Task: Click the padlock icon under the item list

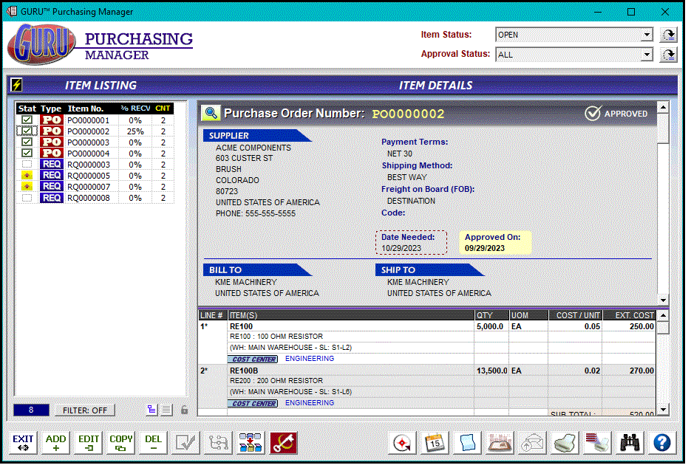Action: tap(185, 411)
